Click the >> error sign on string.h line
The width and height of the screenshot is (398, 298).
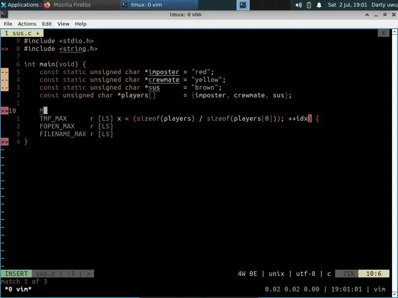(5, 49)
